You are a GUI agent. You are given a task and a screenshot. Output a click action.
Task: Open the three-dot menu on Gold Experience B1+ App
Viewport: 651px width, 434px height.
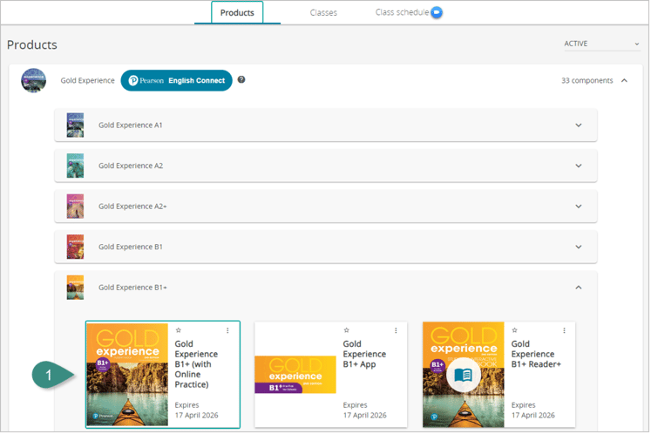coord(396,331)
